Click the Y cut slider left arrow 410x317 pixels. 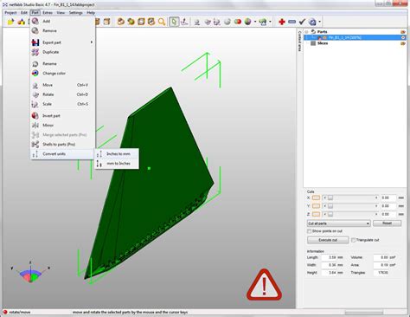coord(324,206)
